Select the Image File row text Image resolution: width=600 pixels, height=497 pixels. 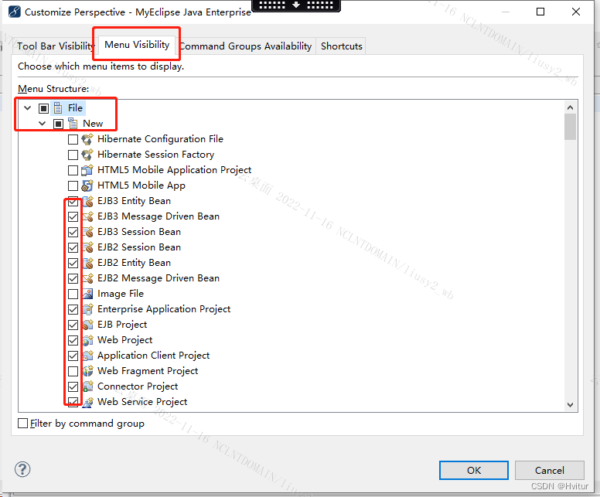pyautogui.click(x=121, y=294)
